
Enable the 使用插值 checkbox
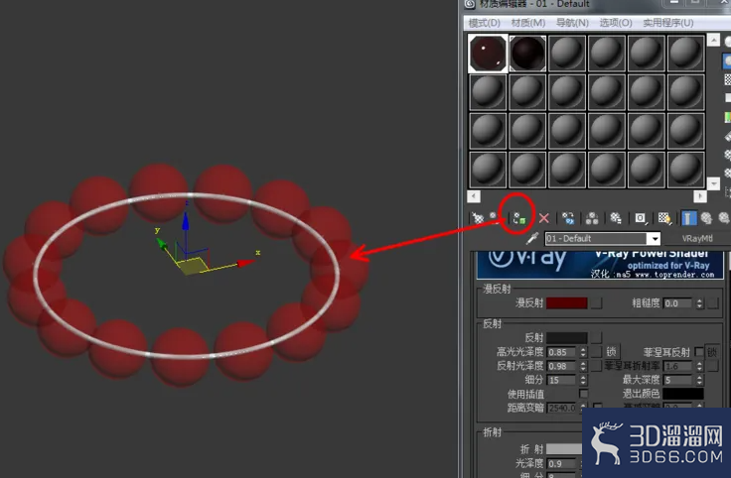(x=583, y=394)
